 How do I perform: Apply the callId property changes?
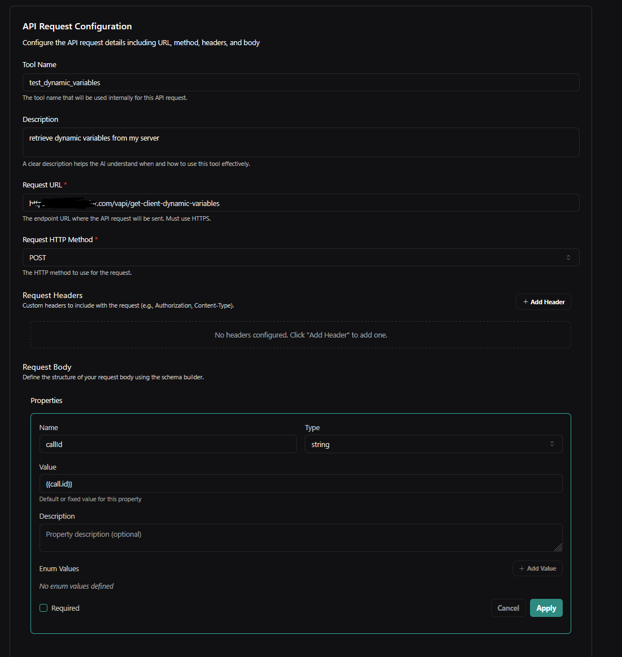pos(546,608)
